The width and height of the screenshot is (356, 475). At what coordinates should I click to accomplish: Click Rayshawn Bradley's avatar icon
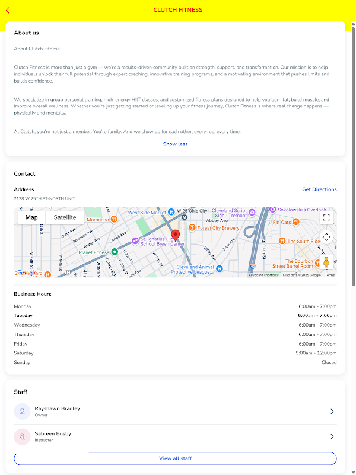click(22, 411)
